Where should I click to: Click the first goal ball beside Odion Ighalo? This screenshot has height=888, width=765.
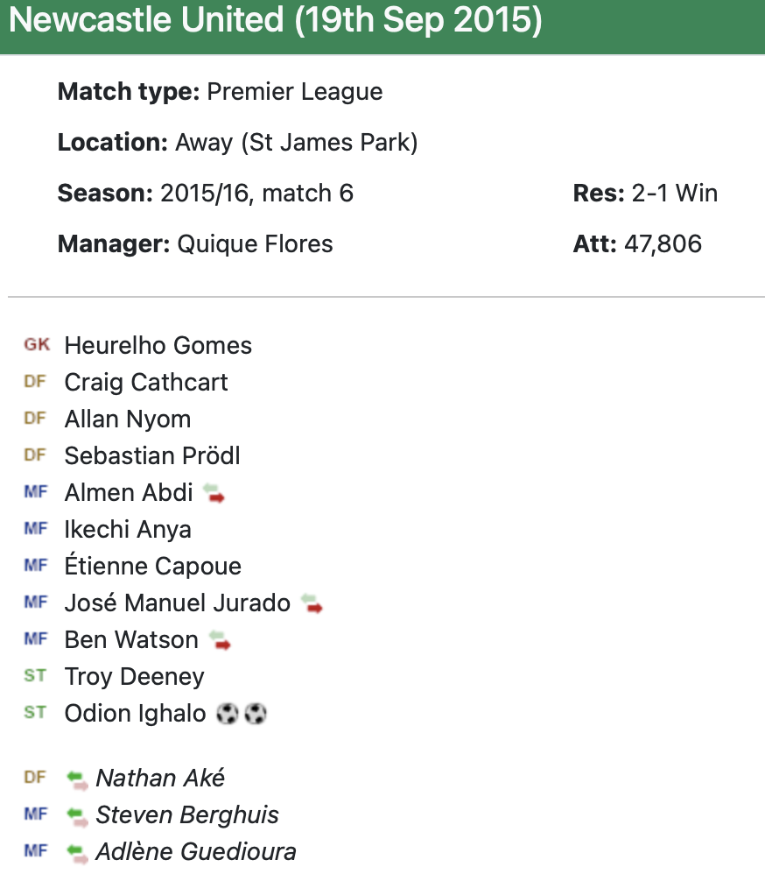coord(226,715)
